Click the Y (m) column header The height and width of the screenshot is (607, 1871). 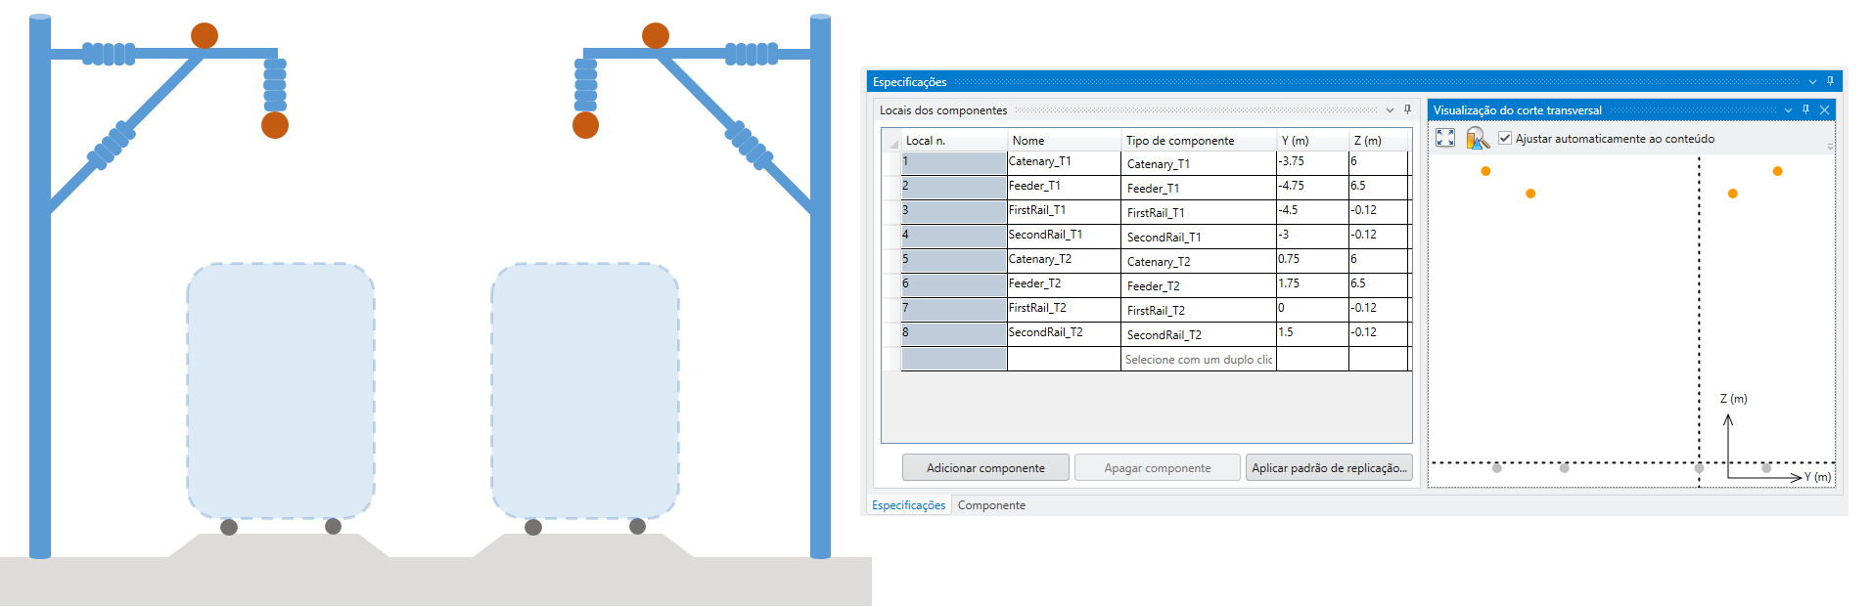click(x=1312, y=141)
